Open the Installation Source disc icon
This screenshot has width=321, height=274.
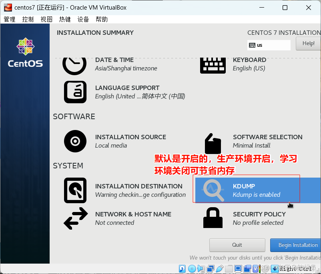pyautogui.click(x=75, y=141)
